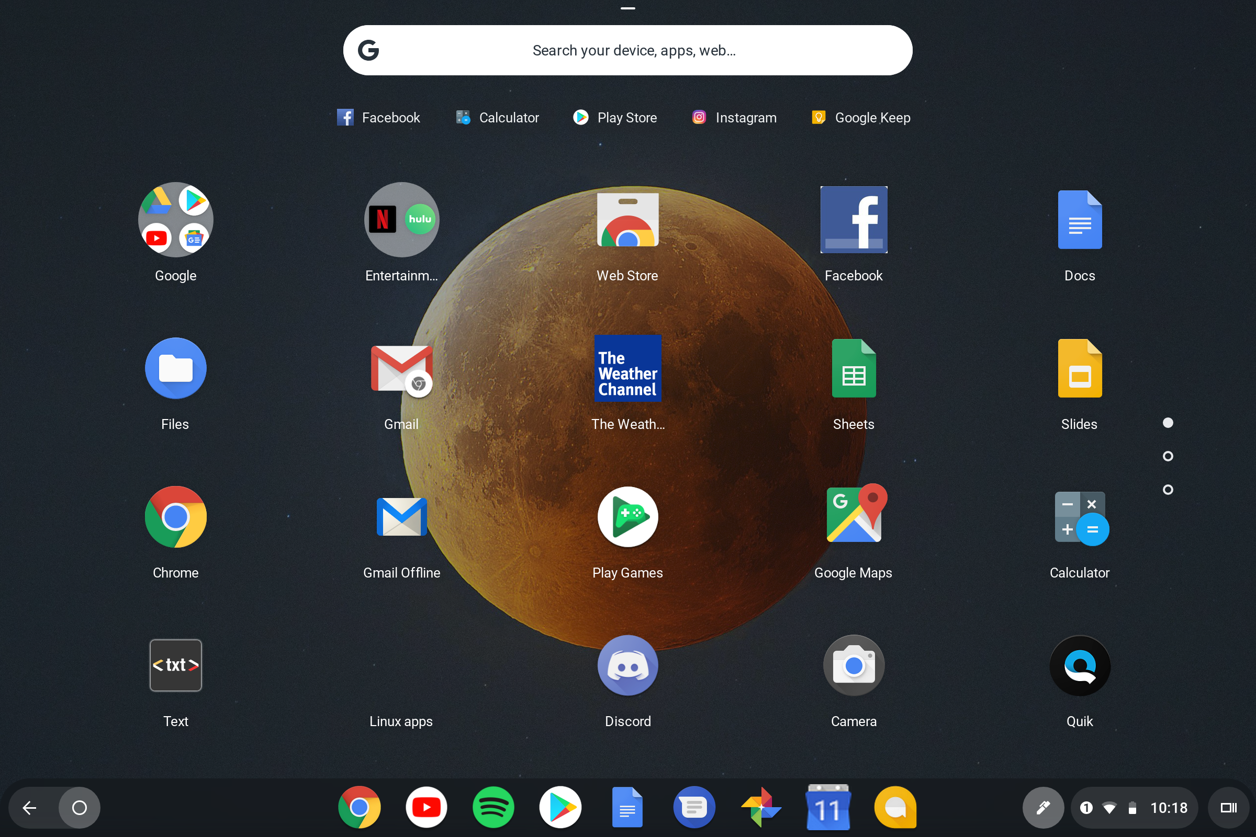Launch Play Games
This screenshot has height=837, width=1256.
click(x=627, y=517)
